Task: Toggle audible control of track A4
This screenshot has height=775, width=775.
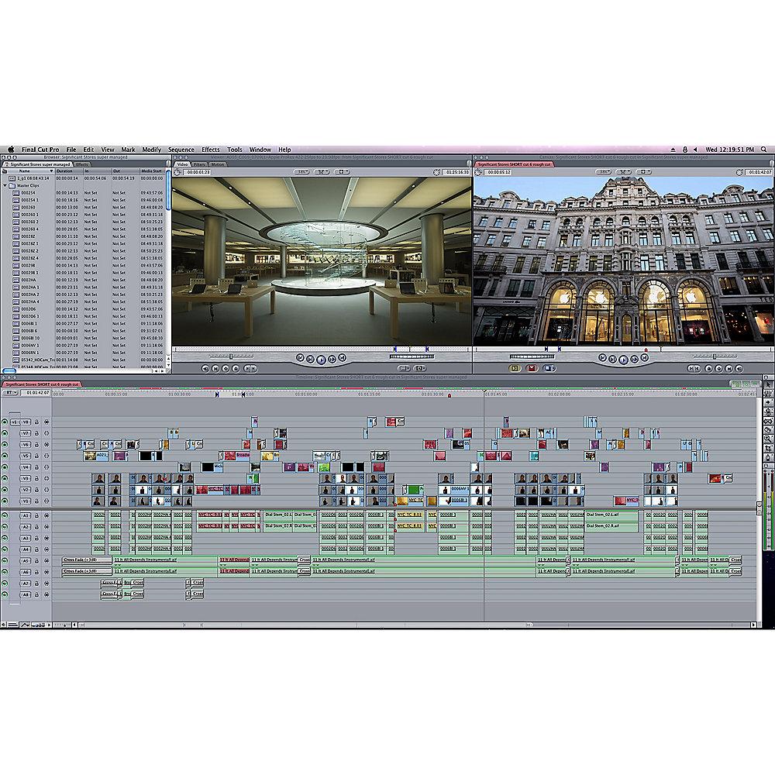Action: point(5,549)
